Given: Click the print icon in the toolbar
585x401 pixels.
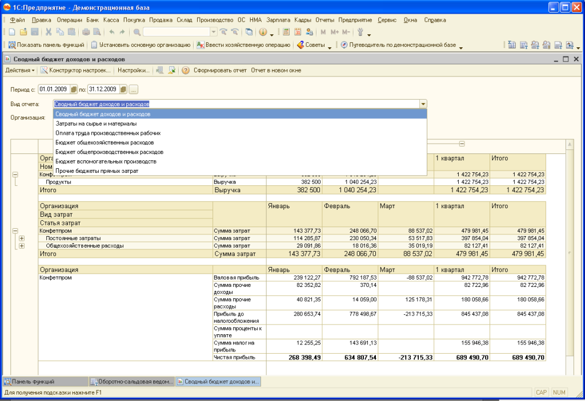Looking at the screenshot, I should click(x=86, y=32).
